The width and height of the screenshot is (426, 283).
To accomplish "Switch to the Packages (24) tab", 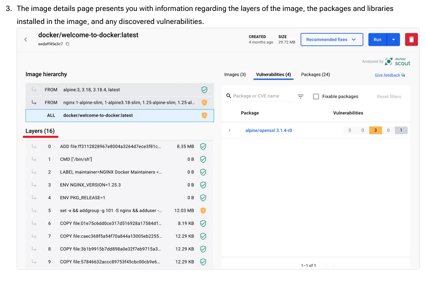I will pyautogui.click(x=315, y=74).
